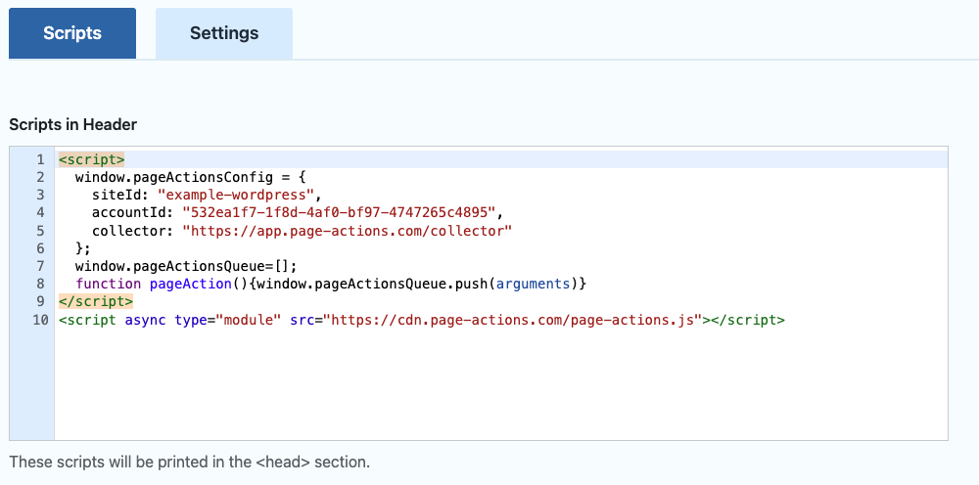This screenshot has height=485, width=979.
Task: Click the Scripts in Header label
Action: 73,125
